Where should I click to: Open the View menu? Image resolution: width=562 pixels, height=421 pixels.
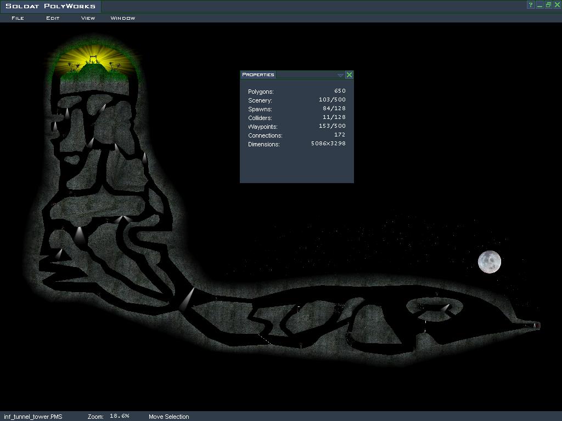[88, 18]
